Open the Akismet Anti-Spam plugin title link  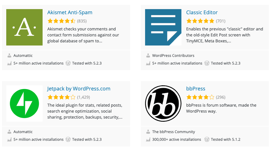(70, 13)
